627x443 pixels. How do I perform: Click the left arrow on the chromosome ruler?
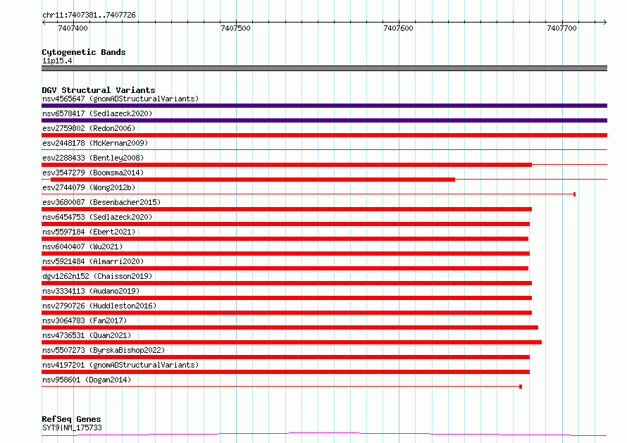click(x=44, y=23)
